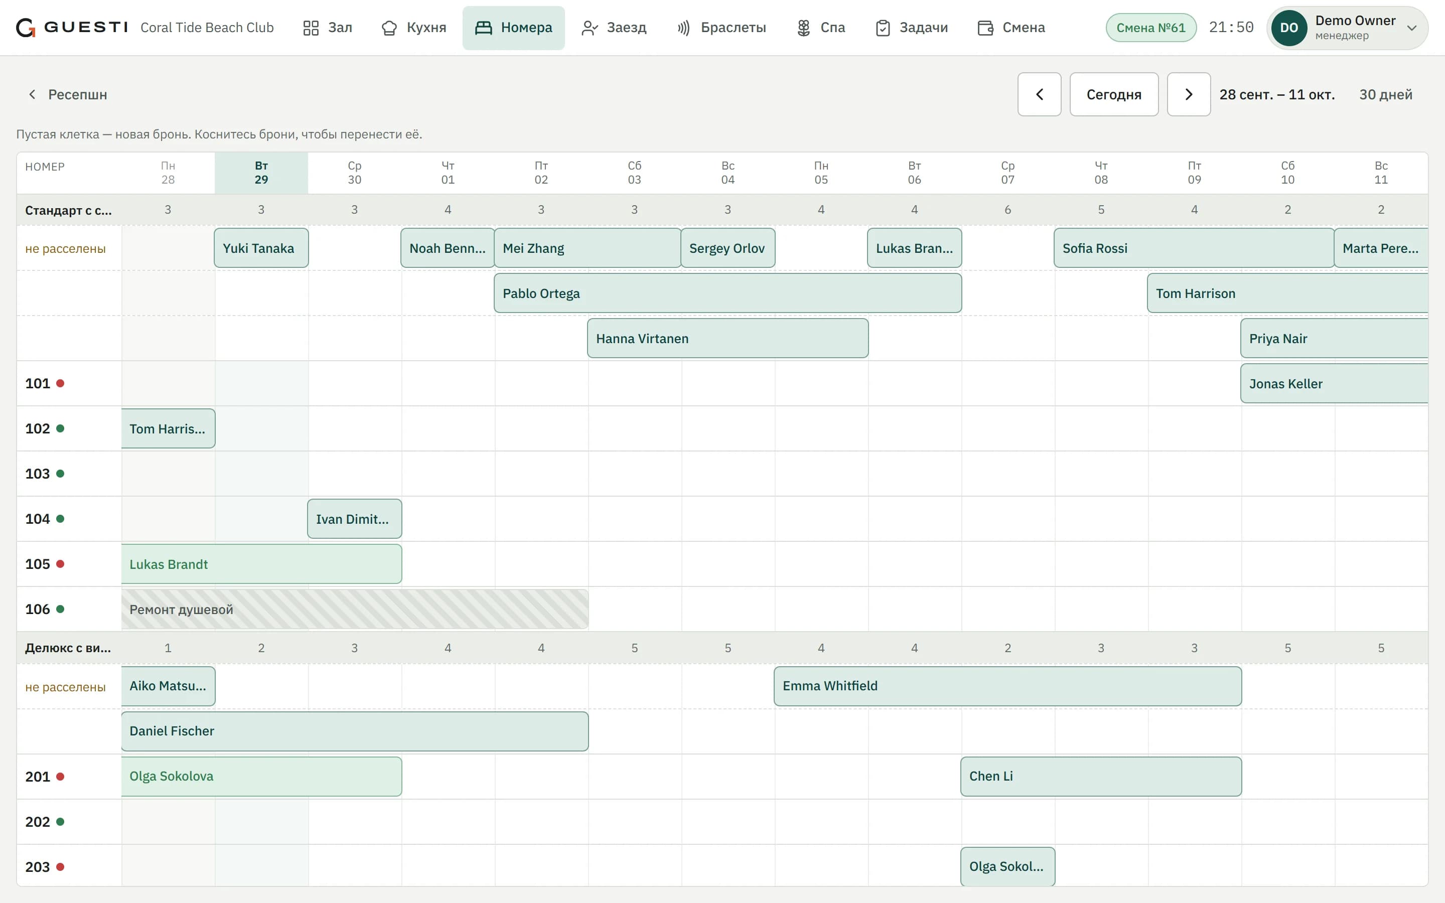
Task: Go back to Ресепшн
Action: pos(67,94)
